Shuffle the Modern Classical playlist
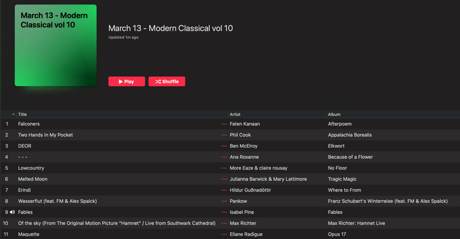The image size is (460, 239). click(x=167, y=82)
